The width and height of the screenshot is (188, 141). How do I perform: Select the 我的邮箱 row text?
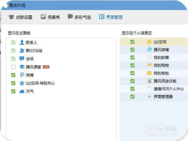(x=161, y=58)
